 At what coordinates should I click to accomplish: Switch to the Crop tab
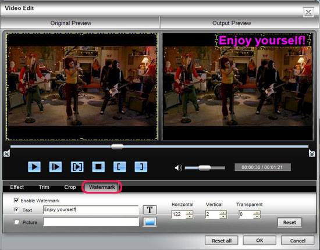coord(70,187)
